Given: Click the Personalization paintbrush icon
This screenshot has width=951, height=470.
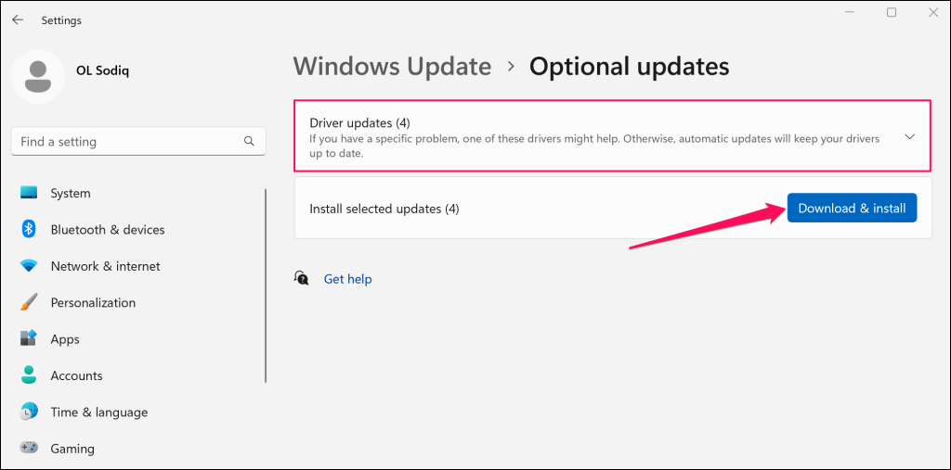Looking at the screenshot, I should (29, 302).
